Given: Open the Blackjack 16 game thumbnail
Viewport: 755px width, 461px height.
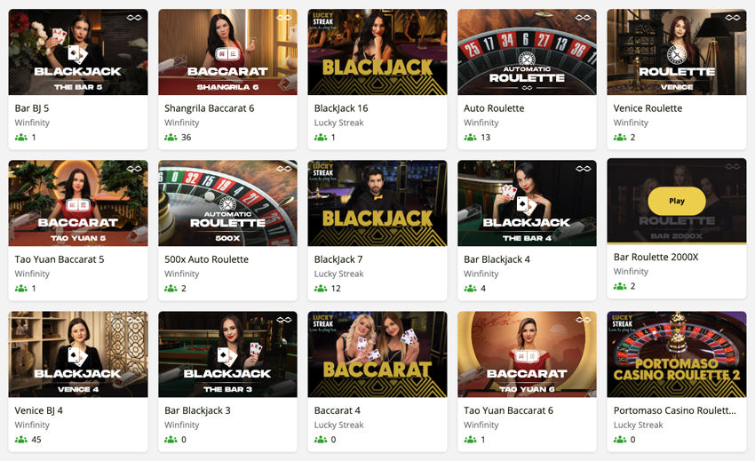Looking at the screenshot, I should click(x=377, y=52).
